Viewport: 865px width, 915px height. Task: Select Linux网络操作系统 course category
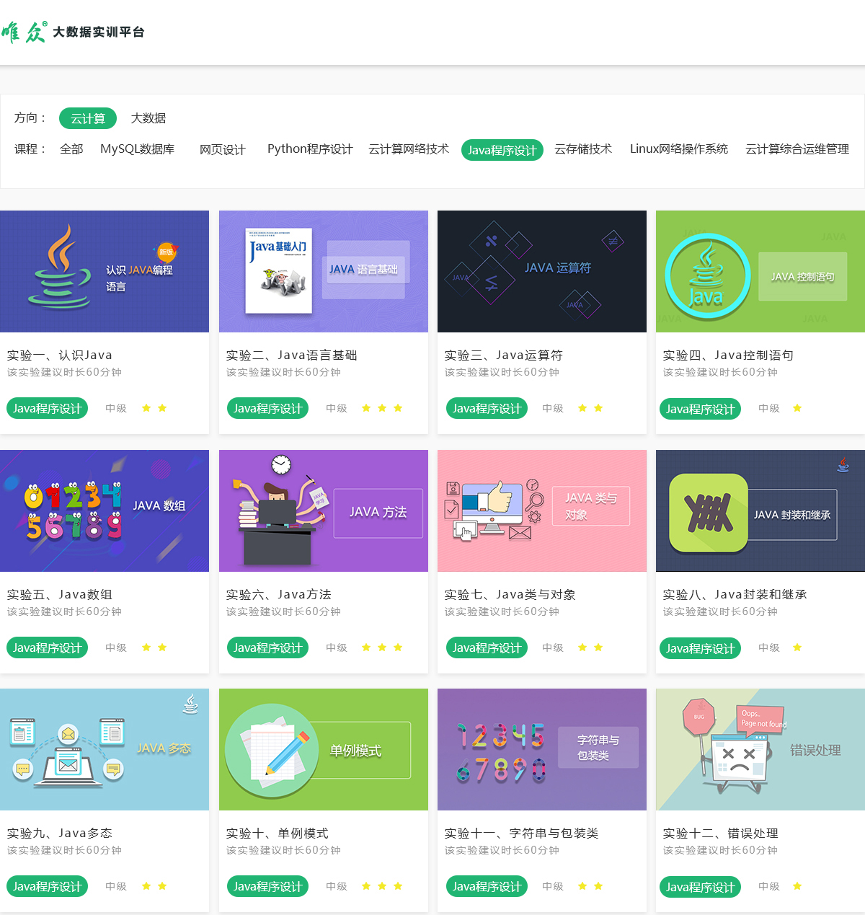click(x=678, y=149)
